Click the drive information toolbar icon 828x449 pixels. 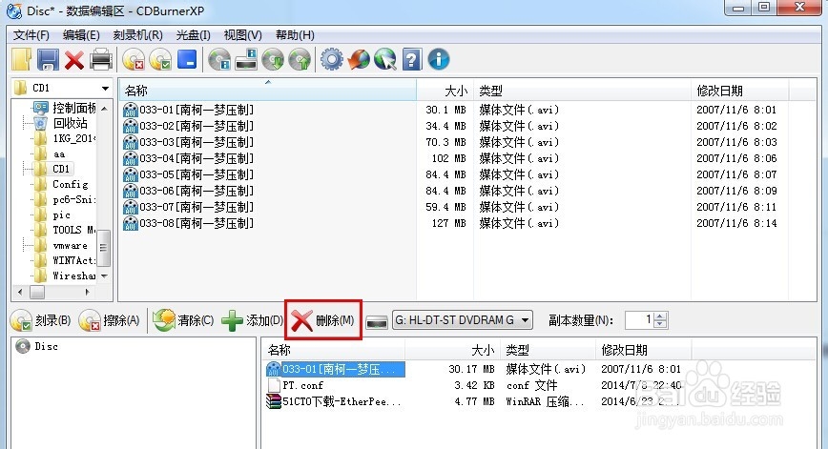(x=246, y=60)
